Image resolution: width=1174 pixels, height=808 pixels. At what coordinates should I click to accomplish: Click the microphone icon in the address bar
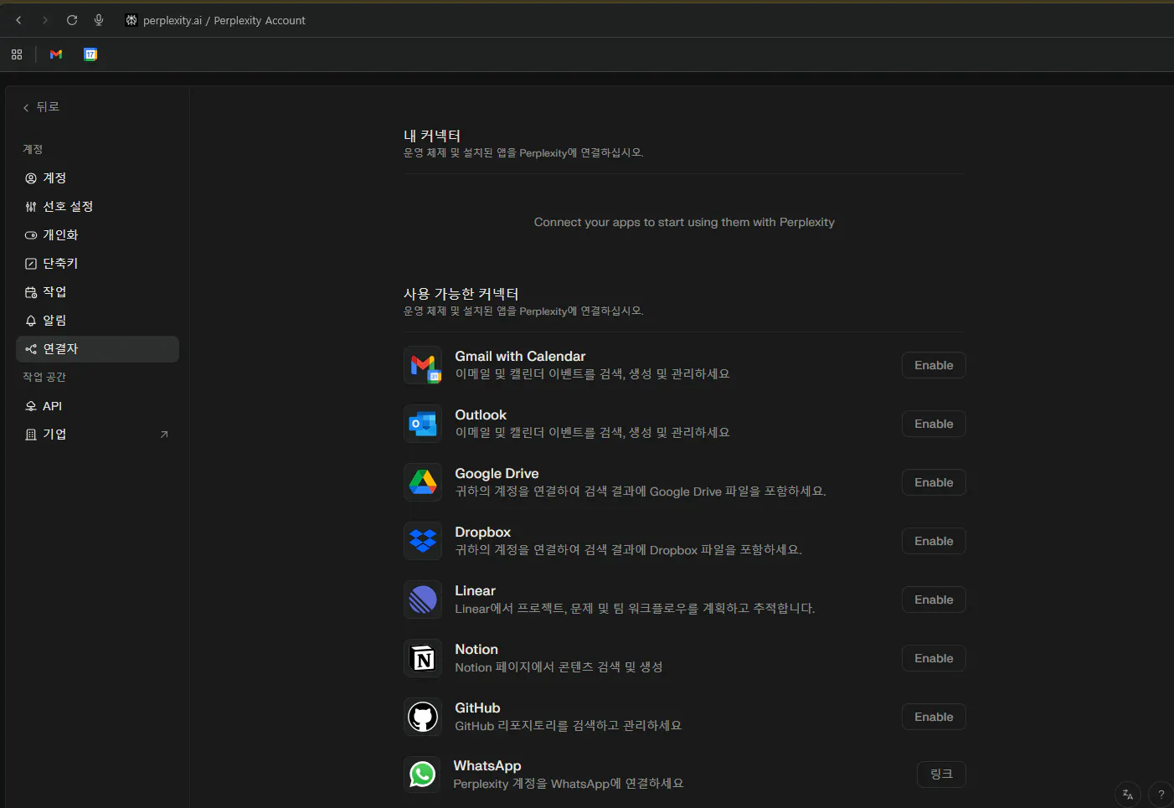click(99, 20)
